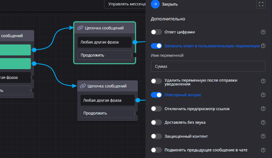Click the fullscreen expand icon in panel header
272x158 pixels.
(261, 4)
